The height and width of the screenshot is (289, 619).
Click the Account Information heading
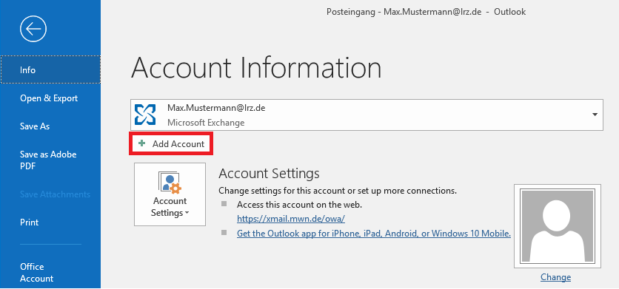[x=256, y=67]
